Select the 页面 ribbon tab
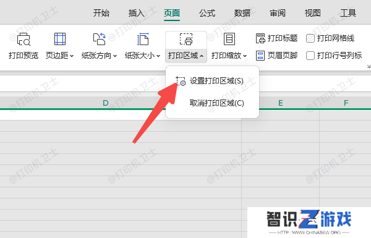 pos(172,13)
